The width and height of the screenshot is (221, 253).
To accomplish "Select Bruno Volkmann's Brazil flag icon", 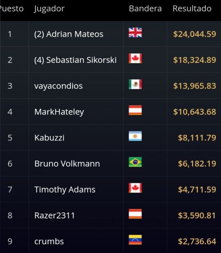I will [135, 162].
